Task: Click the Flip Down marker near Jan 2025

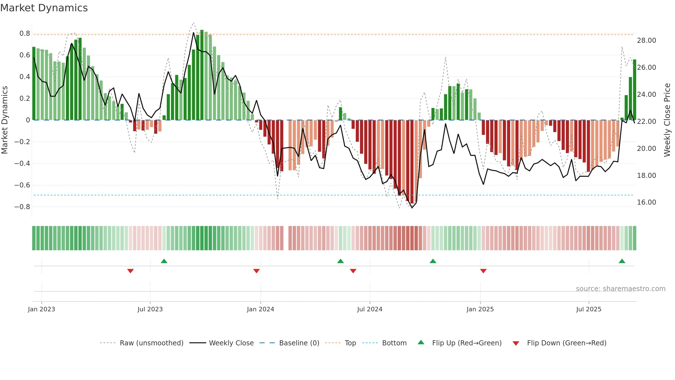Action: [483, 271]
